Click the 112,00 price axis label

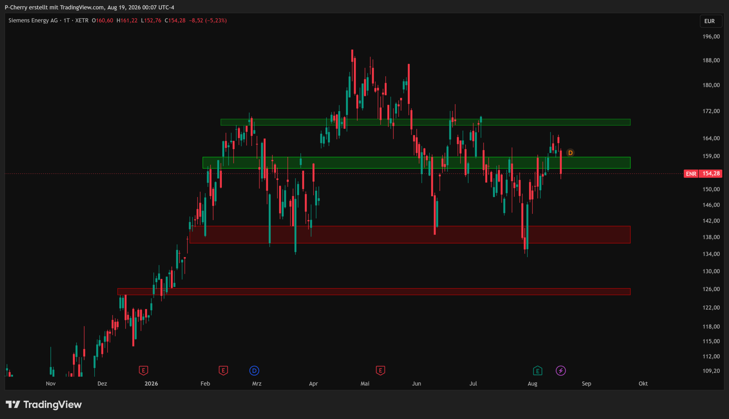711,357
